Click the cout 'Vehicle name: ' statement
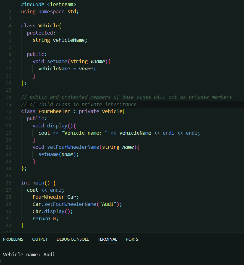 click(x=119, y=133)
